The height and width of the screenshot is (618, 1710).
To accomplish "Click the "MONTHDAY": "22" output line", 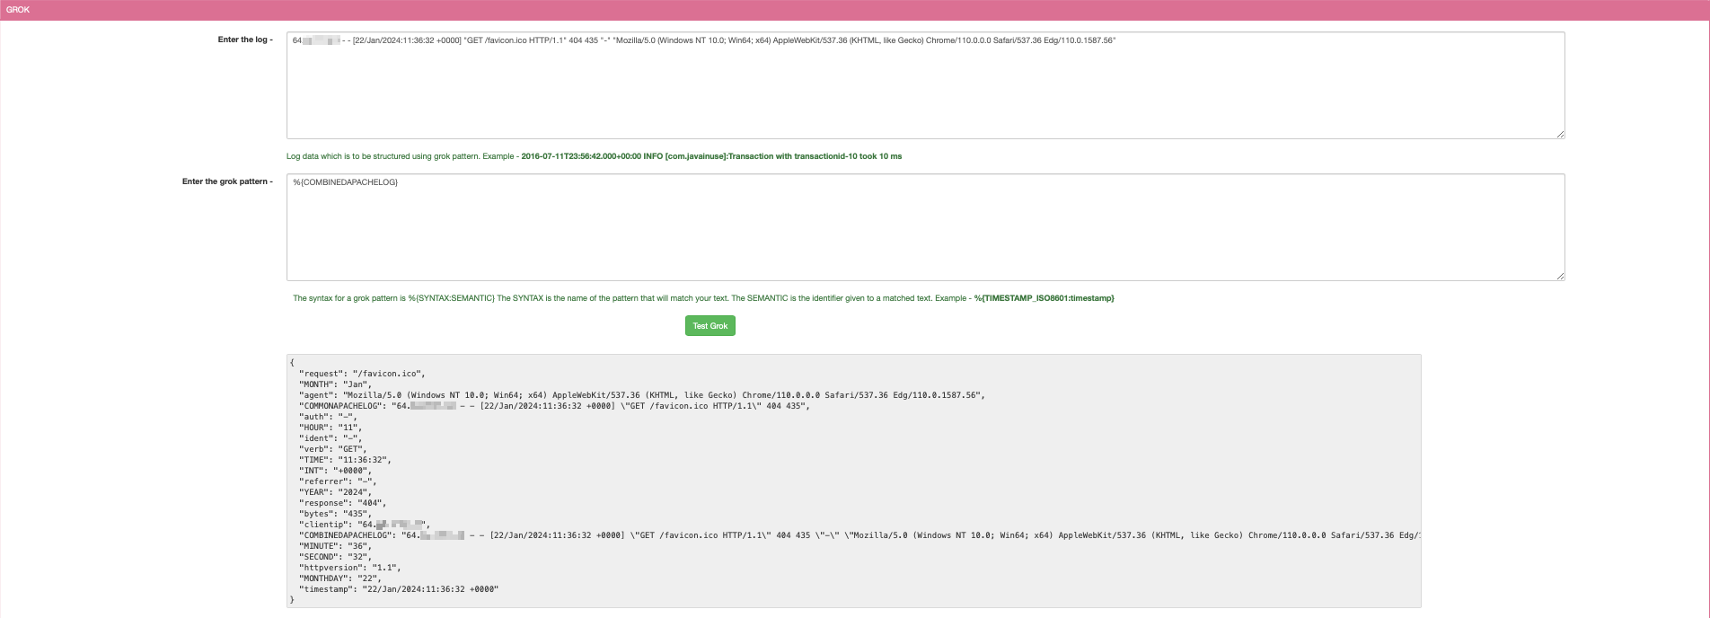I will [340, 578].
